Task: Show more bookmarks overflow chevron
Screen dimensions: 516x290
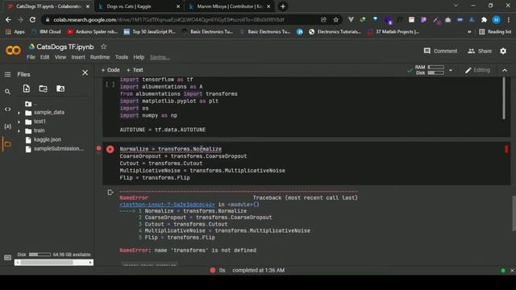Action: pos(469,31)
